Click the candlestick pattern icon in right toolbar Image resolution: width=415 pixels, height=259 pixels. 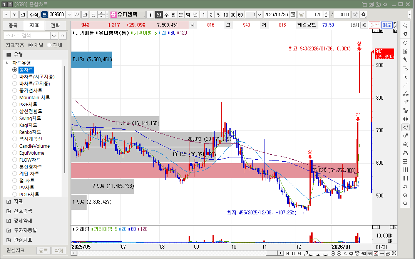click(x=405, y=119)
